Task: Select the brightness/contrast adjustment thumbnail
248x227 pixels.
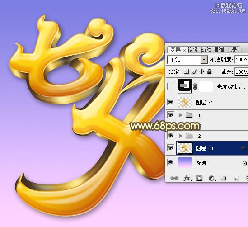Action: click(x=185, y=86)
